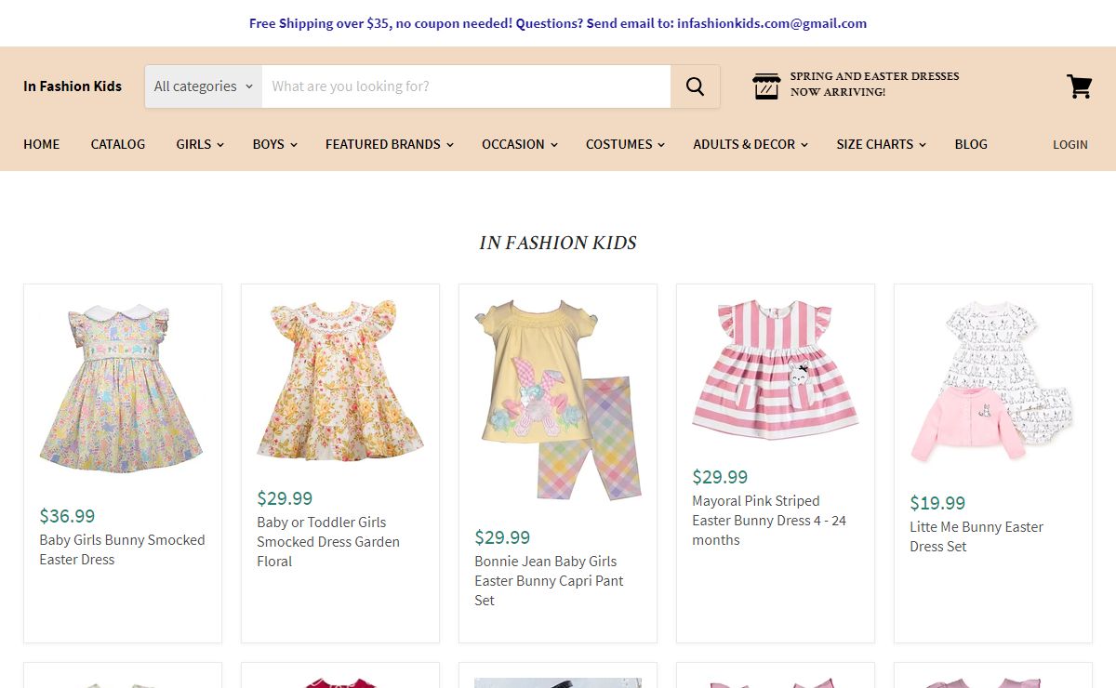Click the $19.99 price

tap(937, 503)
